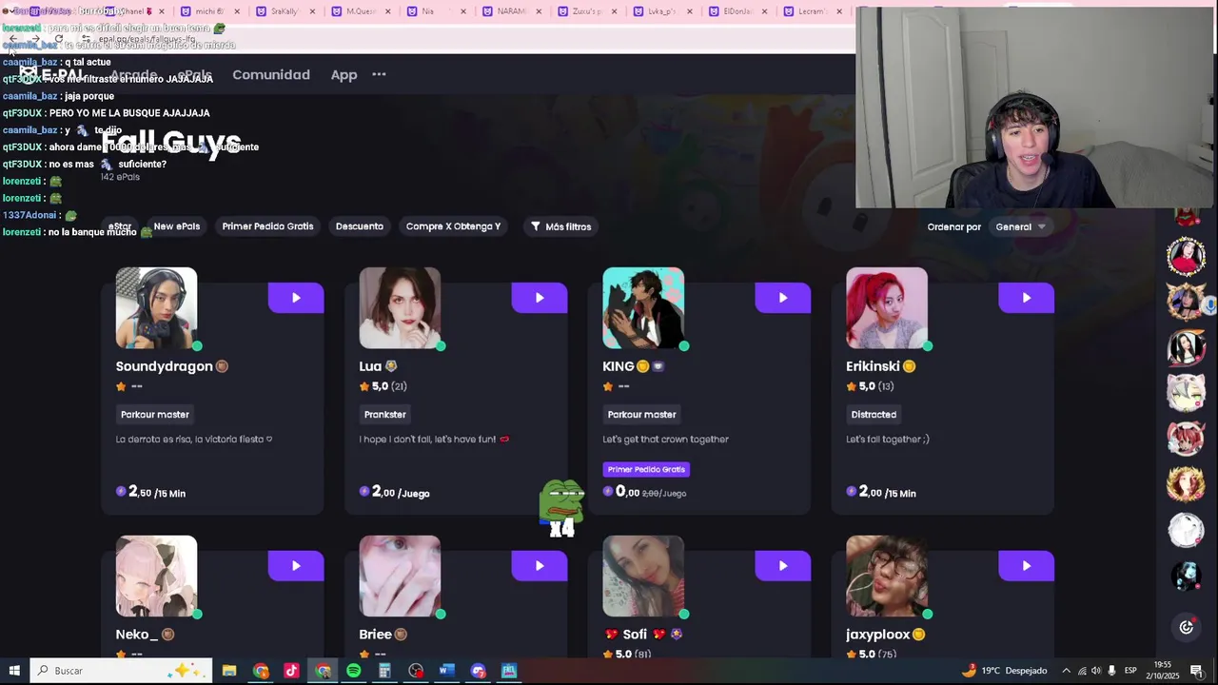This screenshot has height=685, width=1218.
Task: Click Lua's Prankster tag
Action: (x=384, y=415)
